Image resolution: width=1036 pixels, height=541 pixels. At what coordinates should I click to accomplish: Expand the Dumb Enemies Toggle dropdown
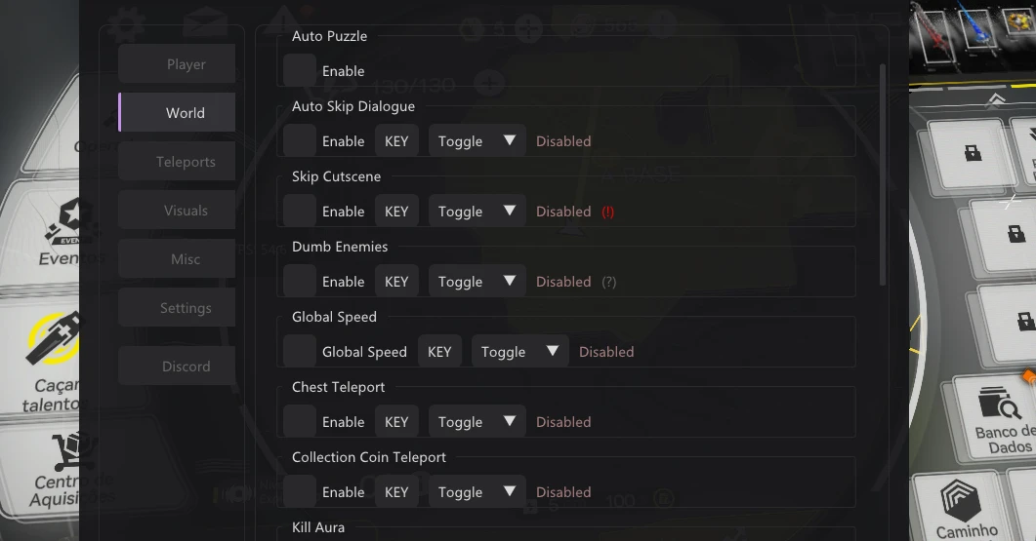click(477, 282)
